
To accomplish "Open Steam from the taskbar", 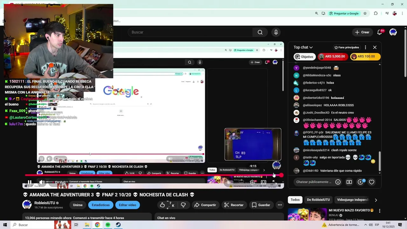I will coord(118,225).
